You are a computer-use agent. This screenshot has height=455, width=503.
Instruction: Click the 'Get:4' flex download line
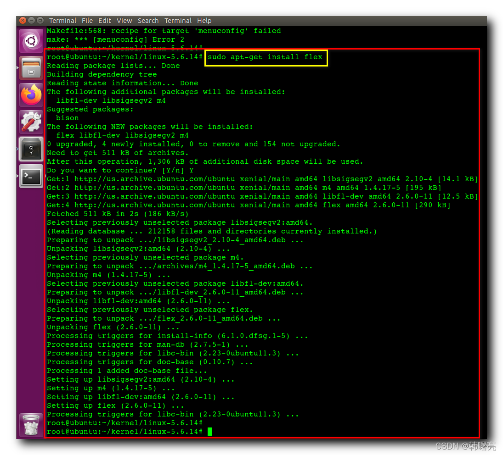[249, 205]
